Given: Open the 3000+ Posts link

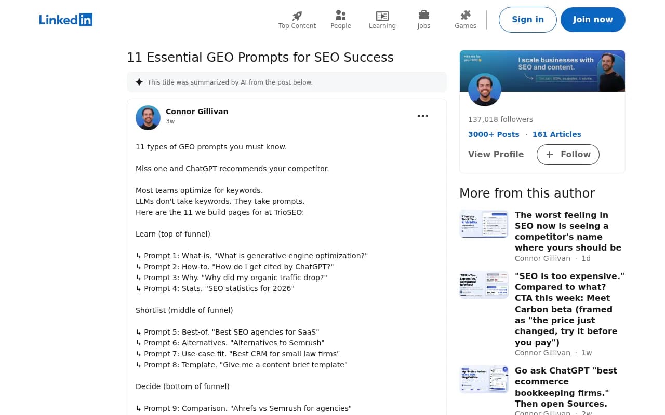Looking at the screenshot, I should [494, 134].
